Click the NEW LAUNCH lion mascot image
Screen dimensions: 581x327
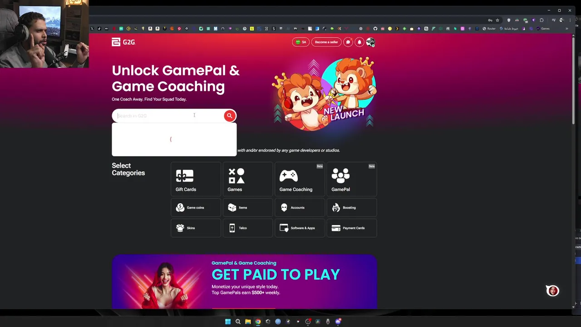(324, 94)
